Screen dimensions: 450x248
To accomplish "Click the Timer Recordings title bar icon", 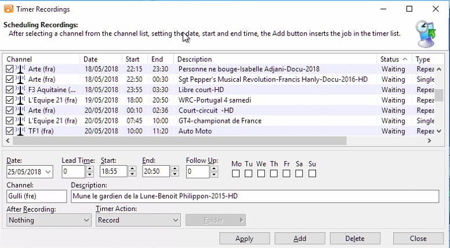I will tap(8, 9).
